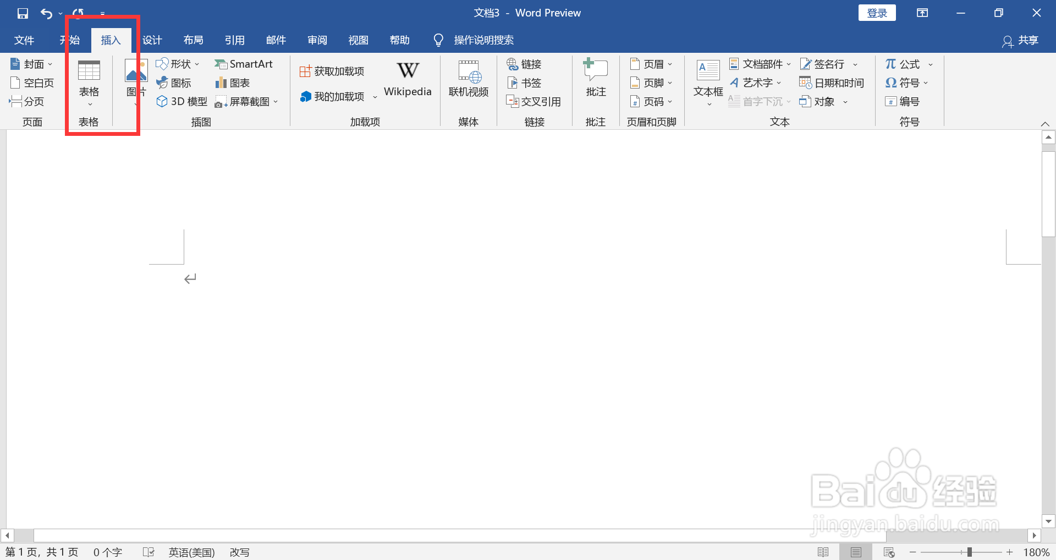Collapse the ribbon with the chevron
The height and width of the screenshot is (560, 1056).
[1046, 123]
